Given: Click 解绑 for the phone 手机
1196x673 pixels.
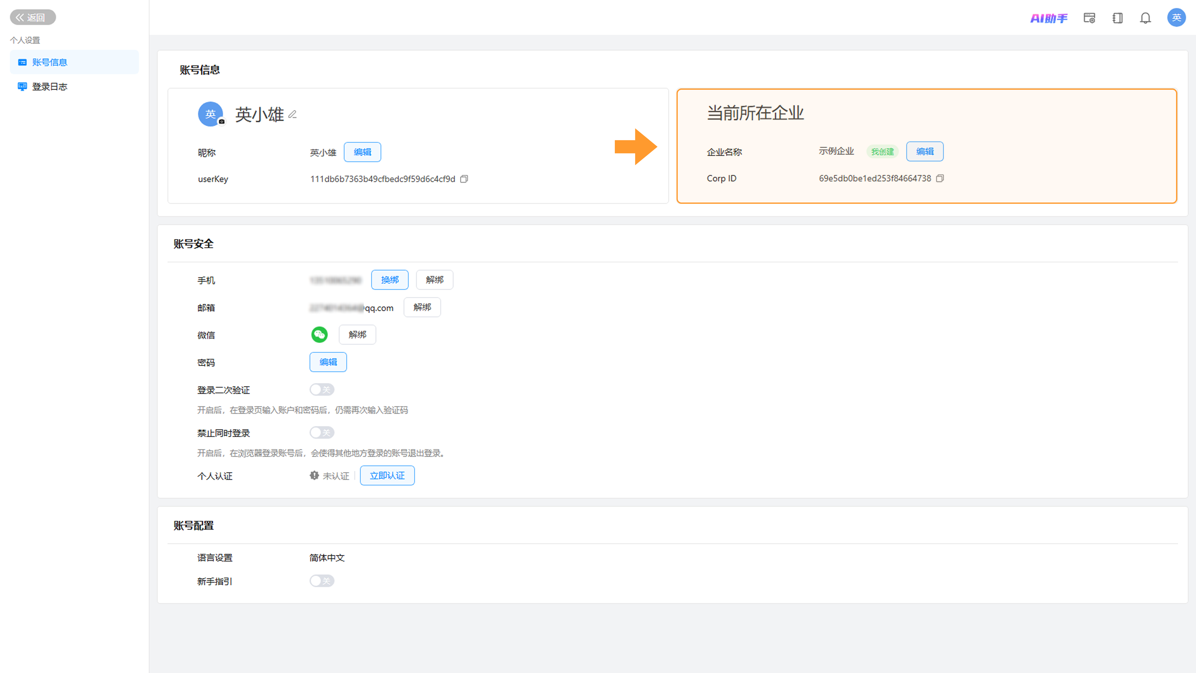Looking at the screenshot, I should click(434, 279).
